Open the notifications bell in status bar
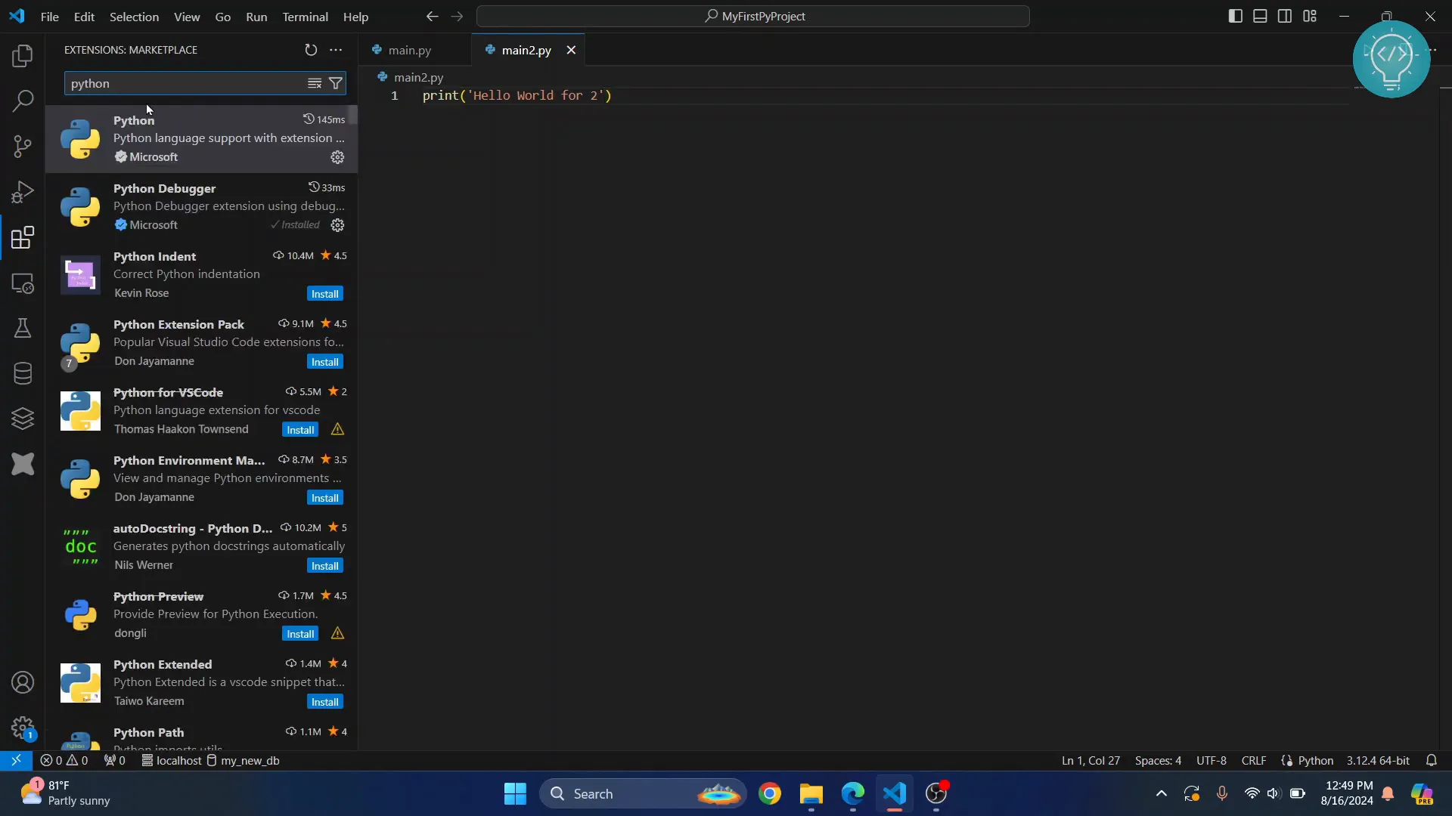 (x=1431, y=760)
